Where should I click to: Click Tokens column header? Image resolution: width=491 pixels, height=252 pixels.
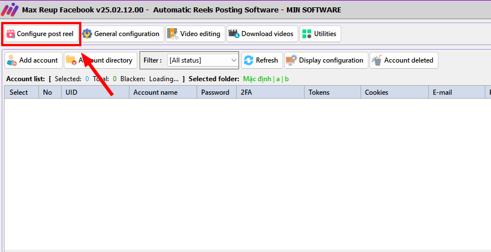coord(333,92)
